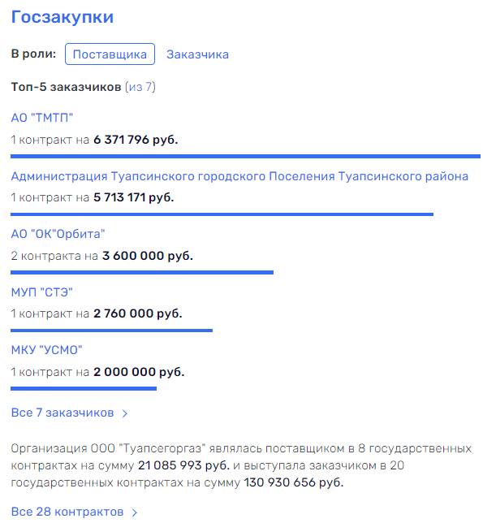
Task: View Все 7 заказчиков list
Action: [x=63, y=413]
